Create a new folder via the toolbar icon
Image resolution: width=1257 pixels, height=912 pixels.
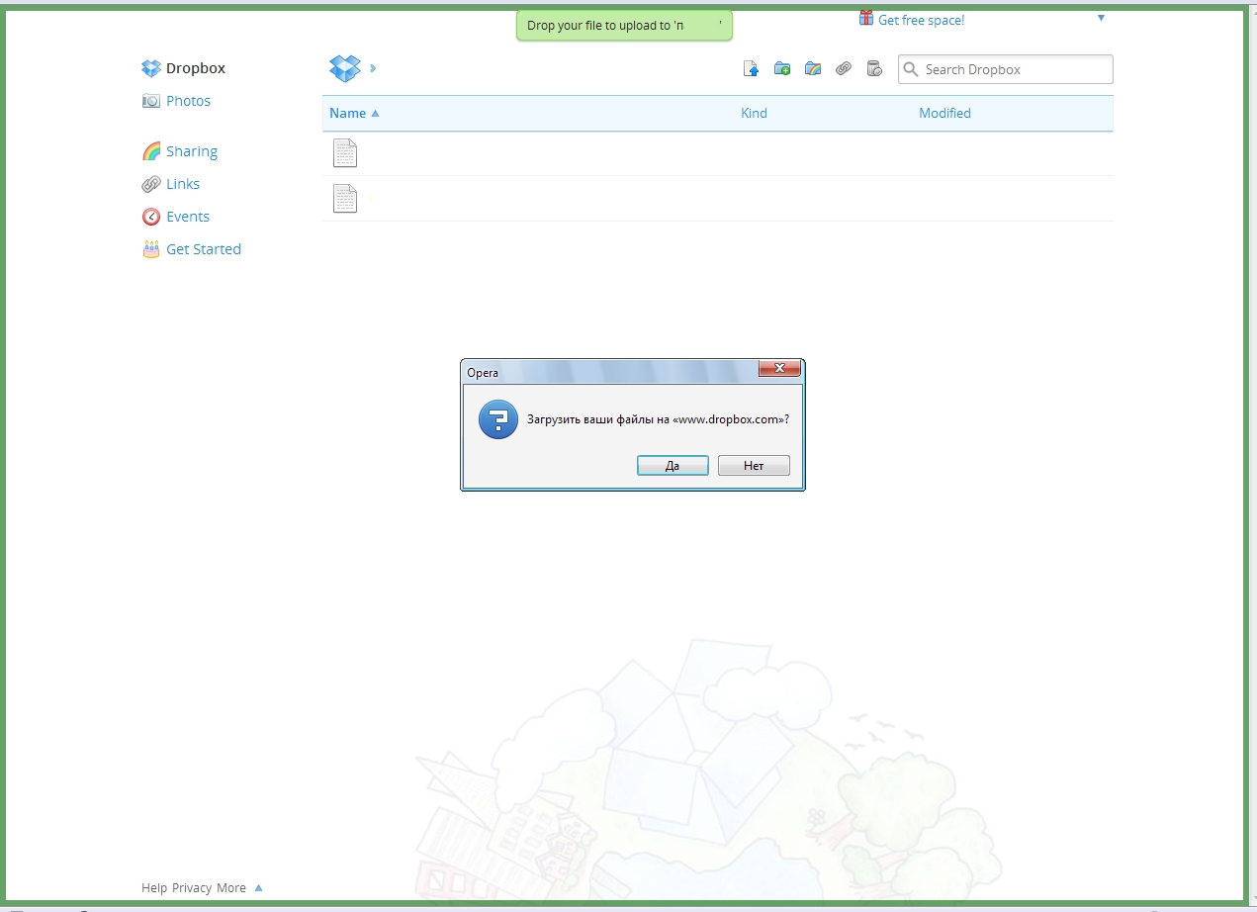click(781, 69)
